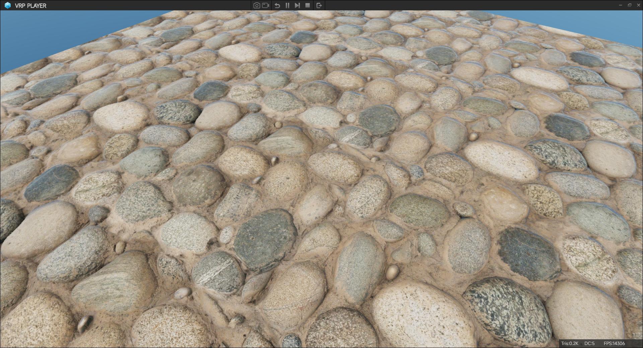The height and width of the screenshot is (348, 643).
Task: Click the DC:5 draw call readout
Action: pyautogui.click(x=589, y=343)
